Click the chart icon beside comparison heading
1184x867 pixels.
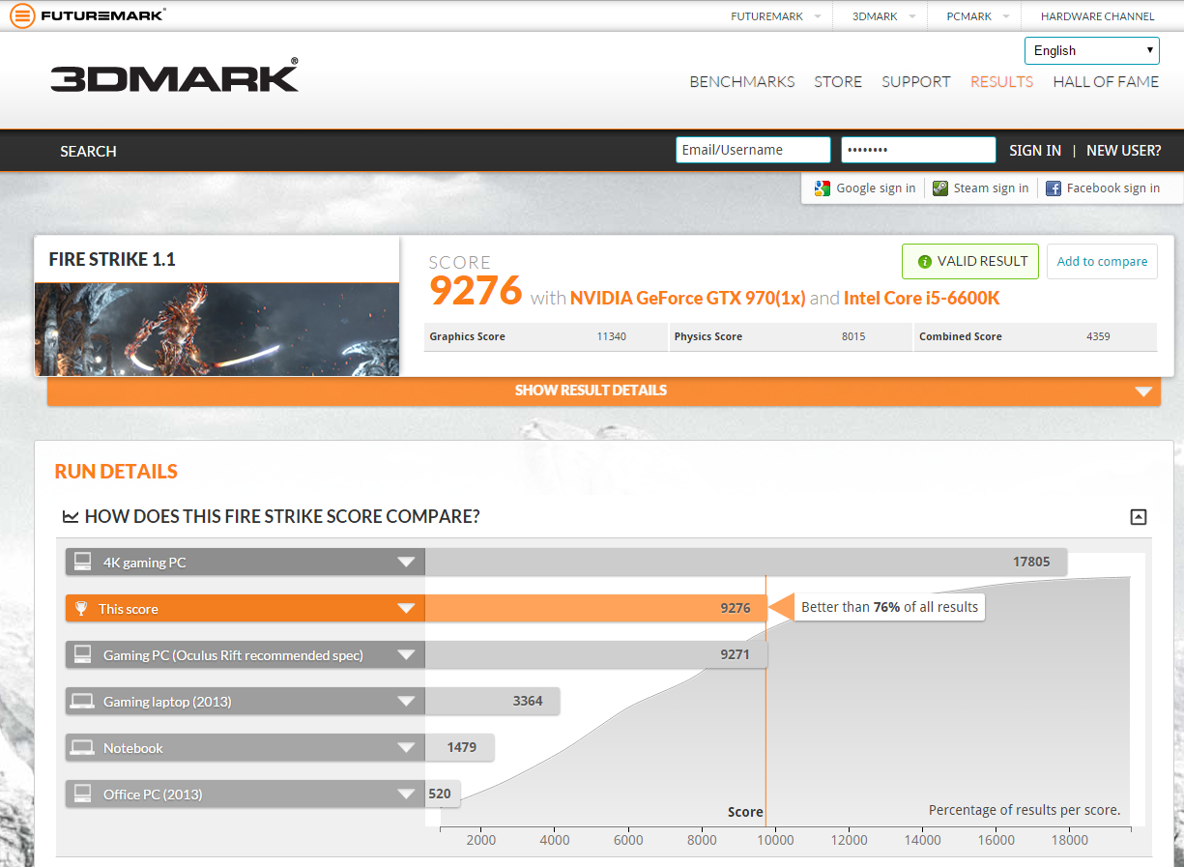point(71,517)
